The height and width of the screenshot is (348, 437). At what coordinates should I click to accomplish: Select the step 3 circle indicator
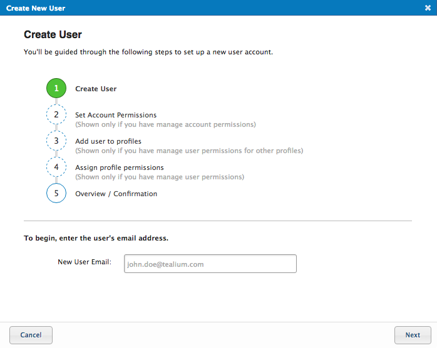[x=56, y=141]
